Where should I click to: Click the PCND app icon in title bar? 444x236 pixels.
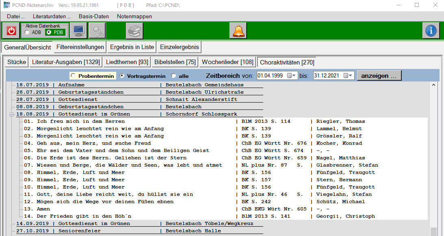[x=6, y=5]
